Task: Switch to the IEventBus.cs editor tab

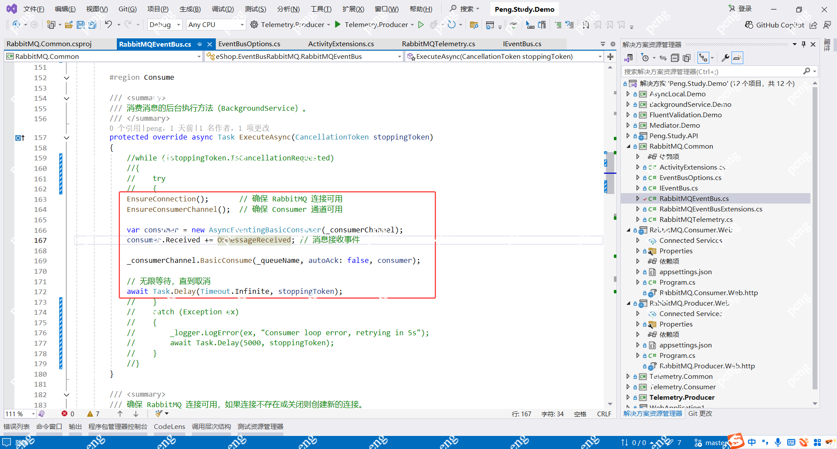Action: click(x=522, y=44)
